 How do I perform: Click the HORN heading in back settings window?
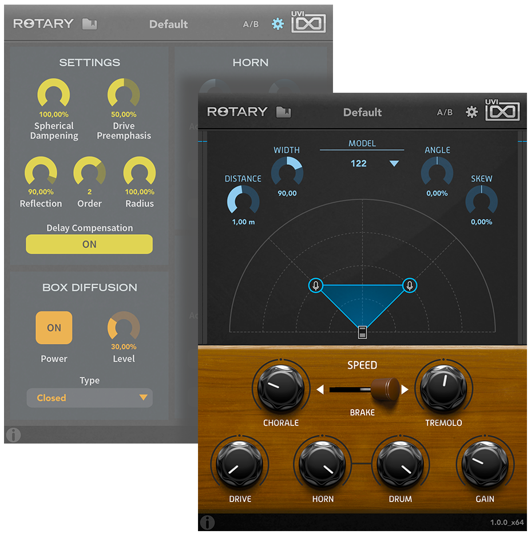(251, 62)
